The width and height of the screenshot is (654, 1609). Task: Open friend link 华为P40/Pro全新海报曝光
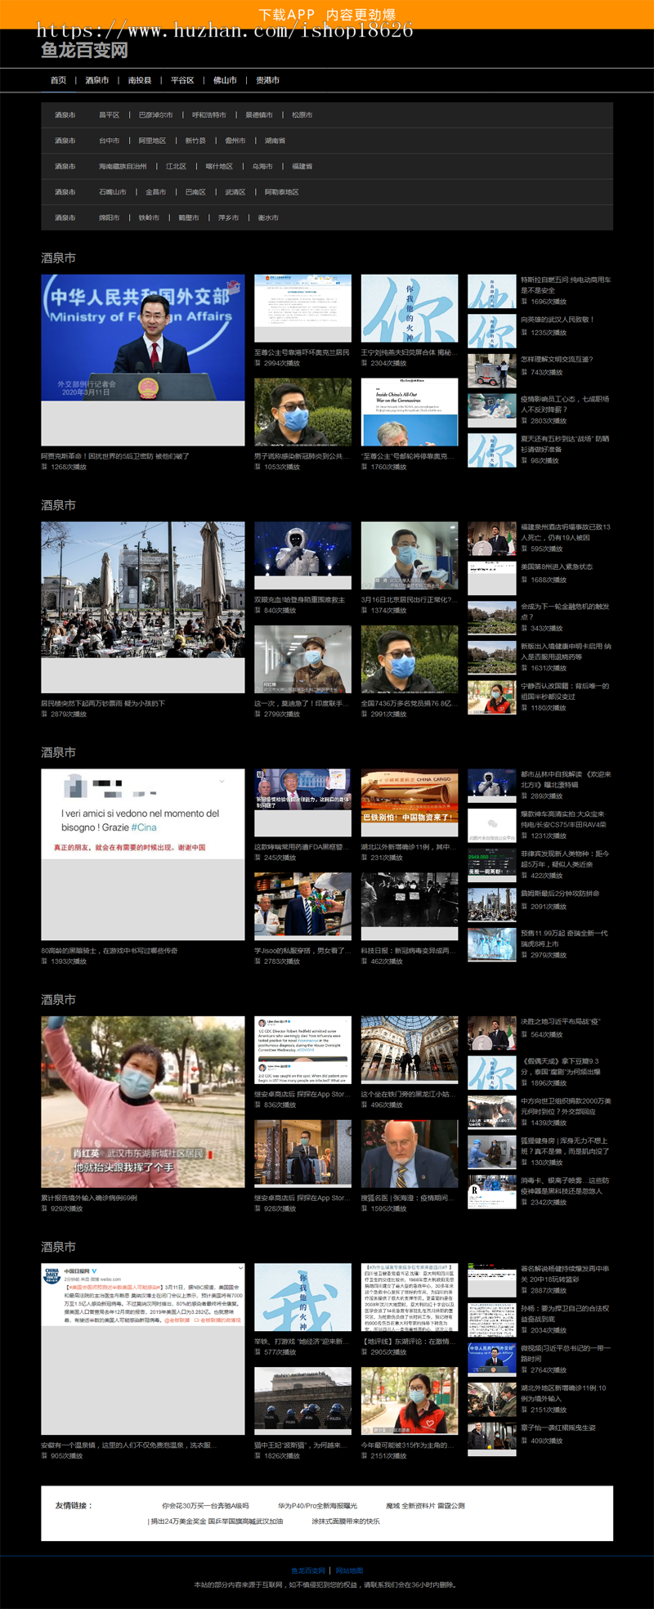point(317,1505)
